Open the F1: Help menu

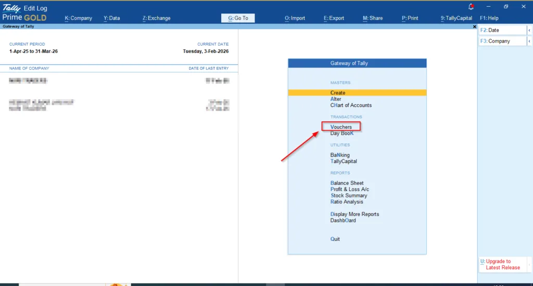(489, 18)
